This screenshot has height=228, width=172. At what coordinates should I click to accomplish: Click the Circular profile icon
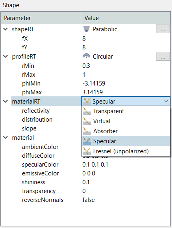tap(86, 56)
